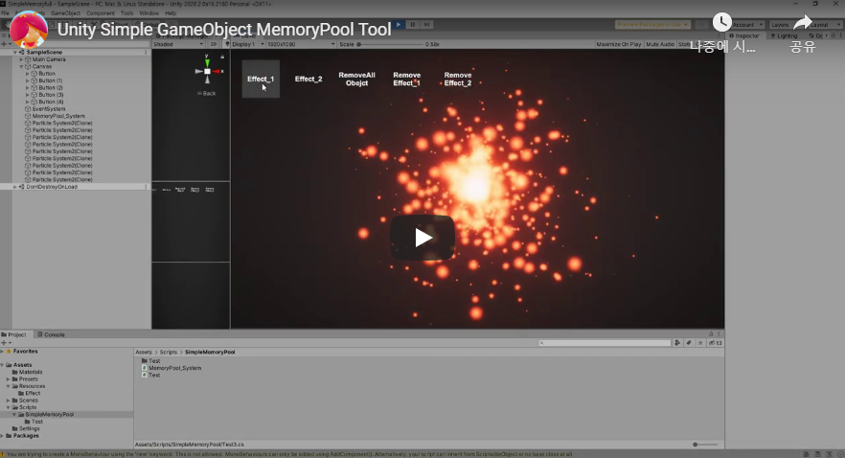Click the Watch Later clock icon

click(x=722, y=22)
